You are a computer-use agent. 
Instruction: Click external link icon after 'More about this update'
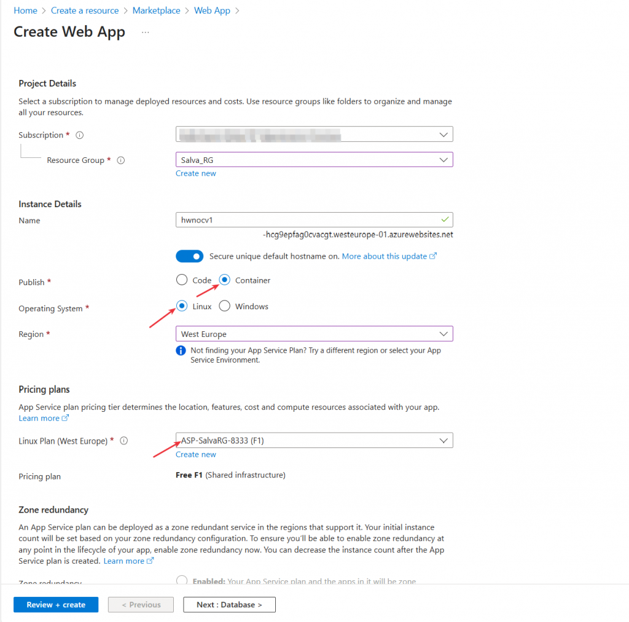point(434,256)
